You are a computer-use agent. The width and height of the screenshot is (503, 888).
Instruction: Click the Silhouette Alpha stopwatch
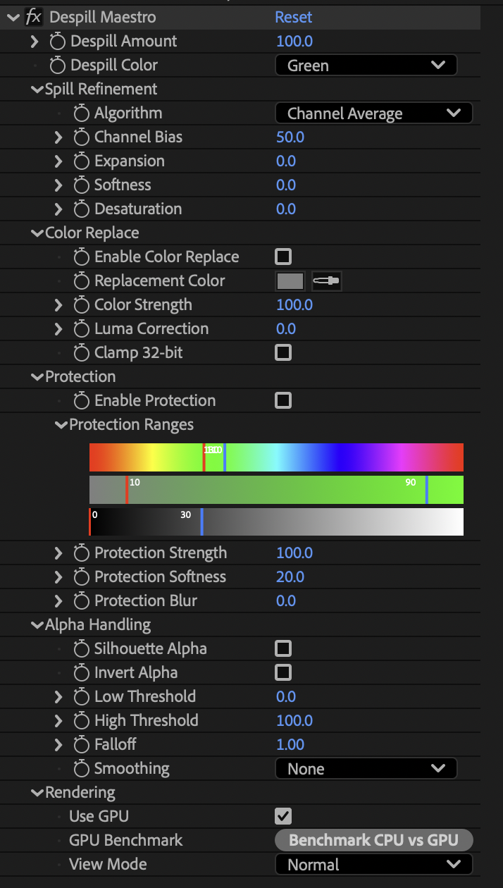[x=81, y=648]
